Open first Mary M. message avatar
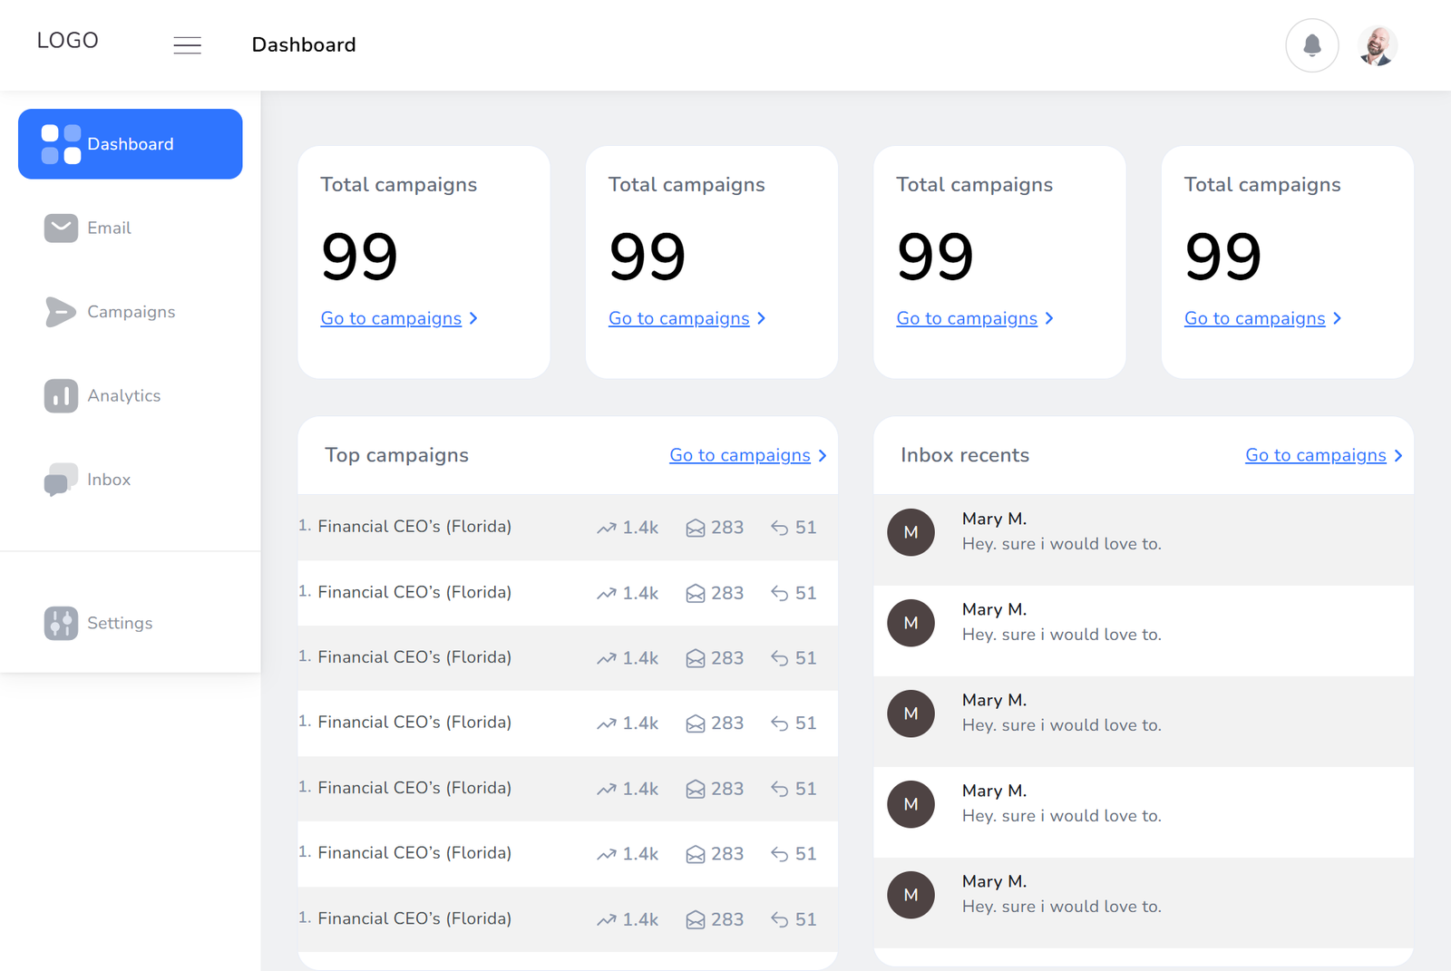This screenshot has width=1451, height=971. click(x=911, y=532)
